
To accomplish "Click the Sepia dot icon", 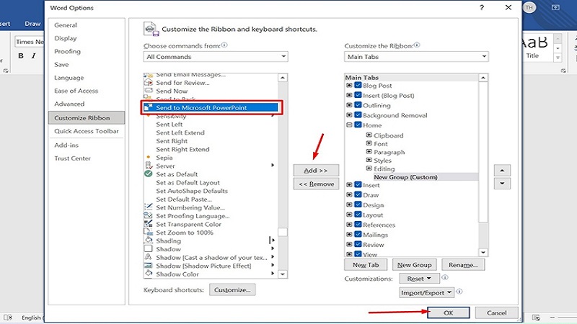I will tap(149, 157).
